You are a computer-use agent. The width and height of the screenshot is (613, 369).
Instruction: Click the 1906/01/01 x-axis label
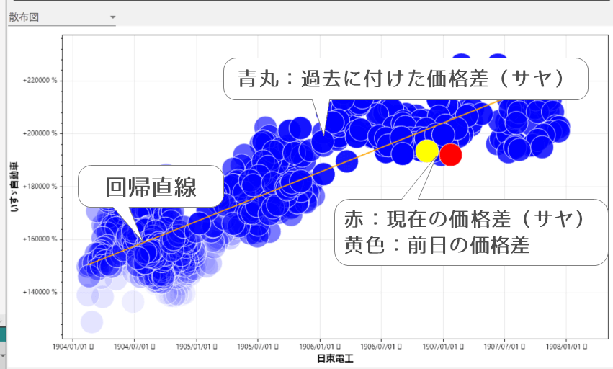tap(320, 347)
